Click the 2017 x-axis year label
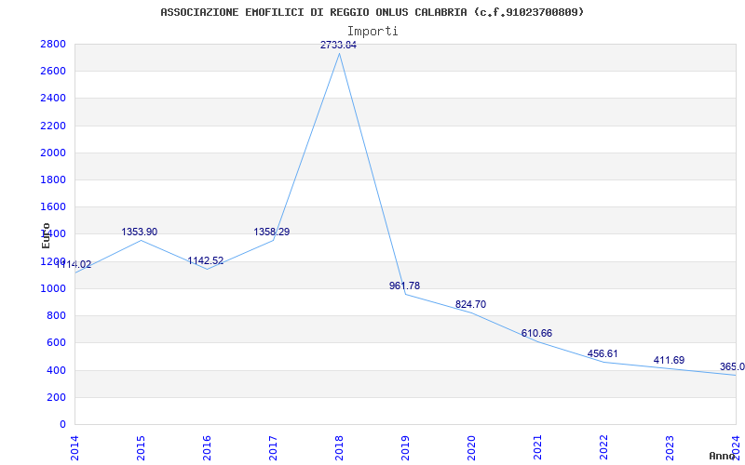The height and width of the screenshot is (465, 745). [x=273, y=448]
